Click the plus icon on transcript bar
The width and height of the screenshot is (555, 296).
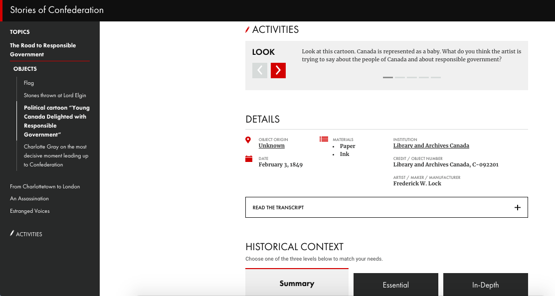[517, 207]
